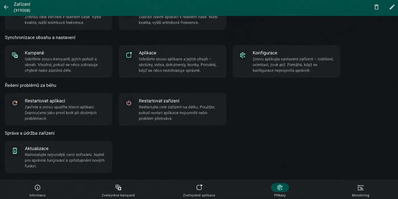Click the Řešení problémů za běhu heading
Image resolution: width=398 pixels, height=199 pixels.
point(30,85)
